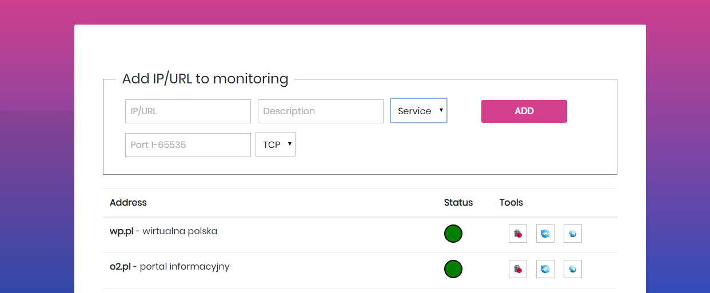
Task: Focus the Port 1-65535 input field
Action: (x=188, y=145)
